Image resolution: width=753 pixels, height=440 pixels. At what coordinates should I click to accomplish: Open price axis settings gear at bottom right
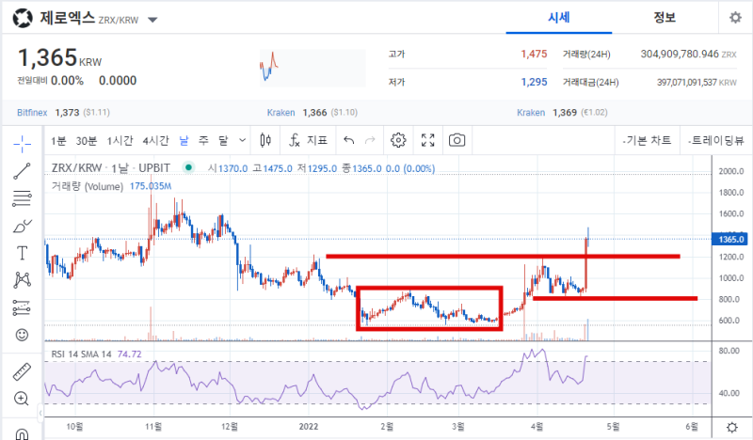tap(732, 427)
